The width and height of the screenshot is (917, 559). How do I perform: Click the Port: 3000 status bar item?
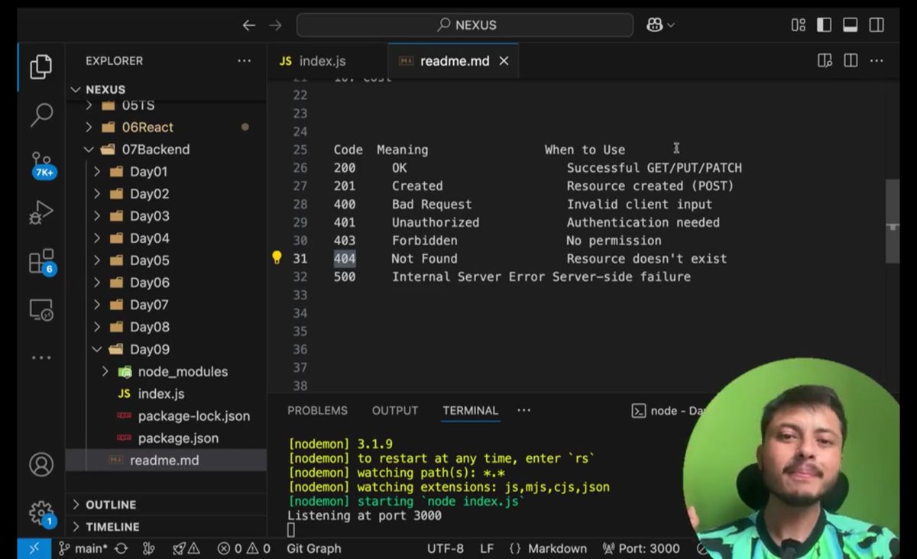pos(641,548)
